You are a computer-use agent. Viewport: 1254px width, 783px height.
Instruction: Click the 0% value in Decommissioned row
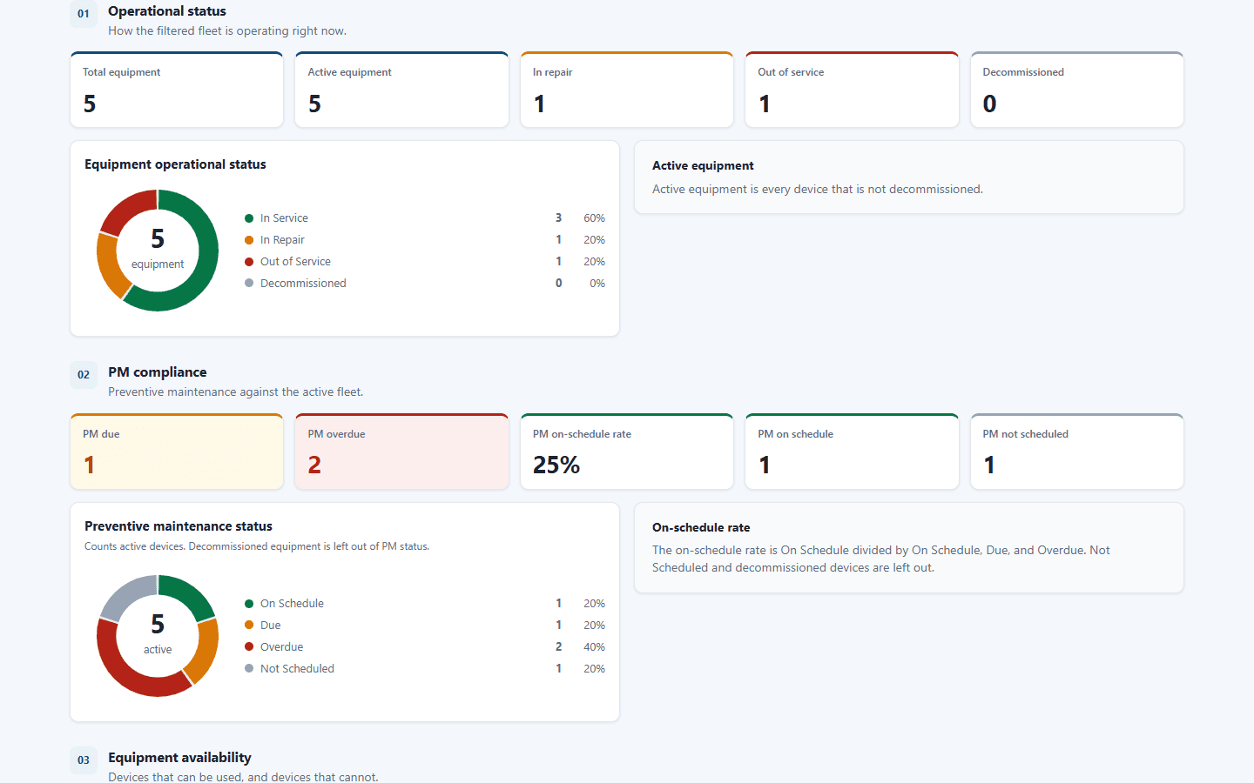pyautogui.click(x=597, y=284)
